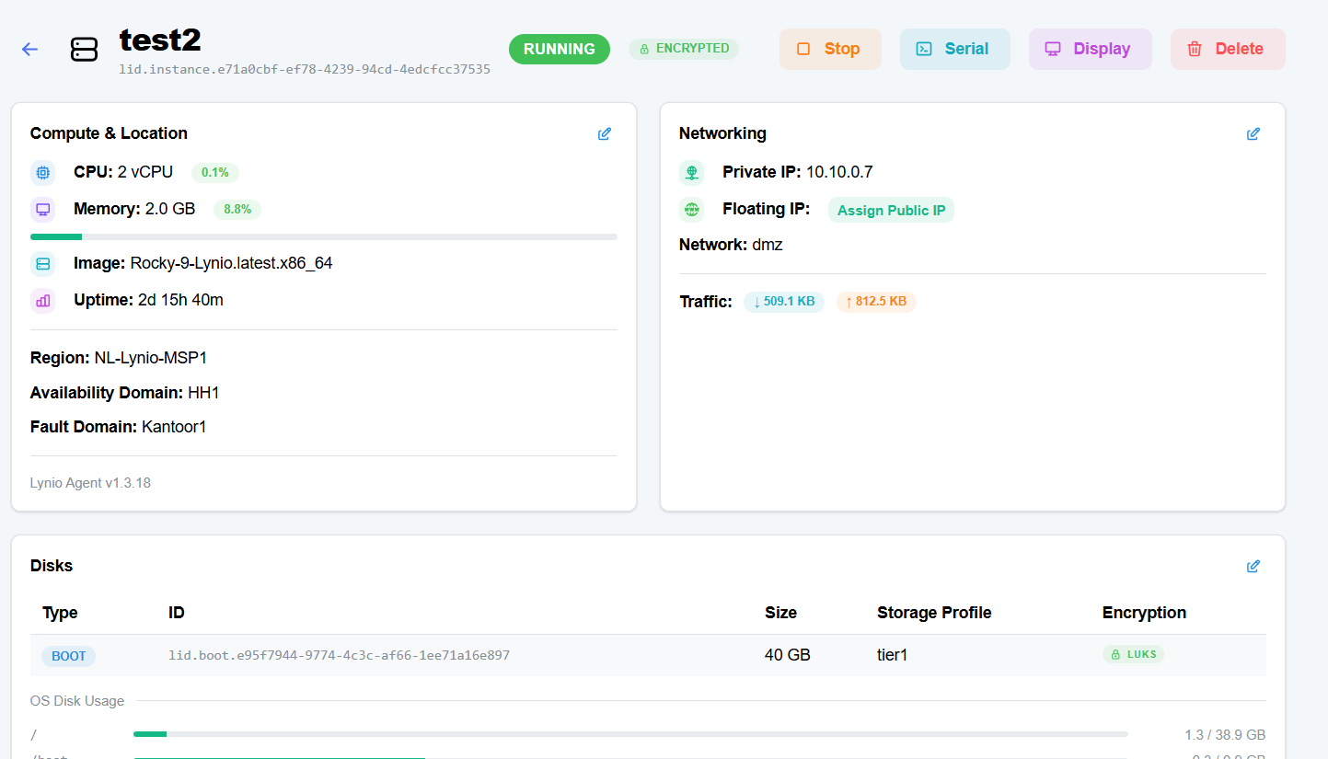The width and height of the screenshot is (1328, 759).
Task: Click the Storage Profile column header
Action: click(934, 613)
